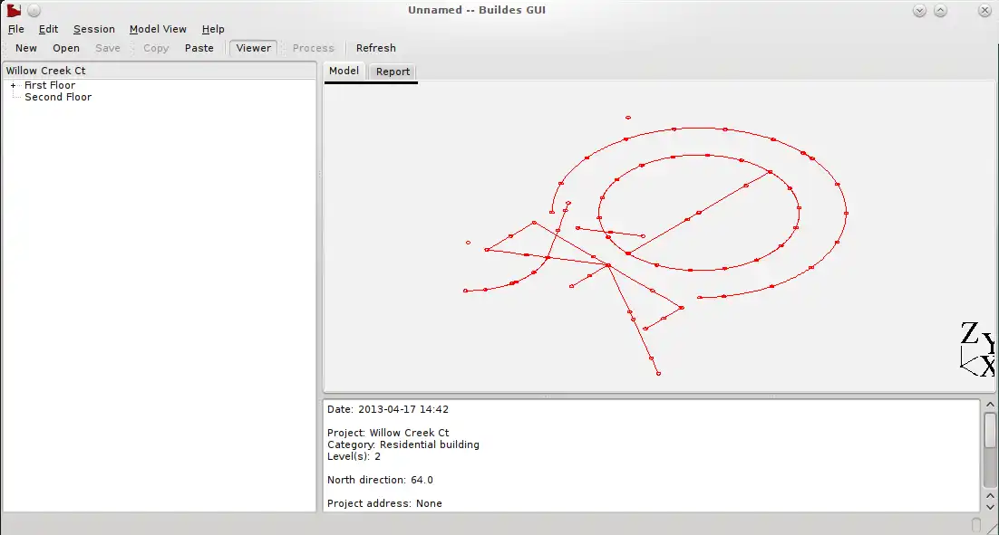Click the Paste toolbar button
Screen dimensions: 999x535
[199, 48]
